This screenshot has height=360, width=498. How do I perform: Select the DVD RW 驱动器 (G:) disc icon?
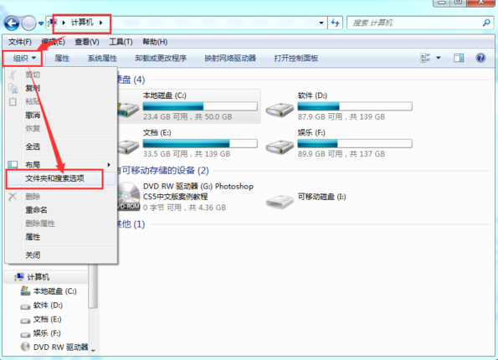click(128, 196)
